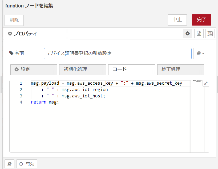Click line number 2 in editor gutter
Viewport: 218px width, 169px height.
pos(21,90)
